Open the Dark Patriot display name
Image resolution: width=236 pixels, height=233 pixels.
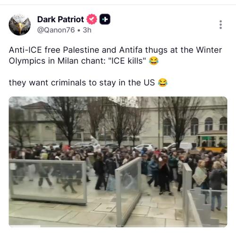tap(60, 19)
